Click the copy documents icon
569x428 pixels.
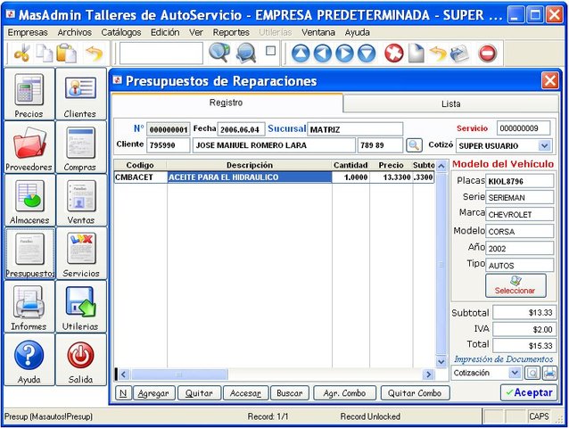(45, 53)
